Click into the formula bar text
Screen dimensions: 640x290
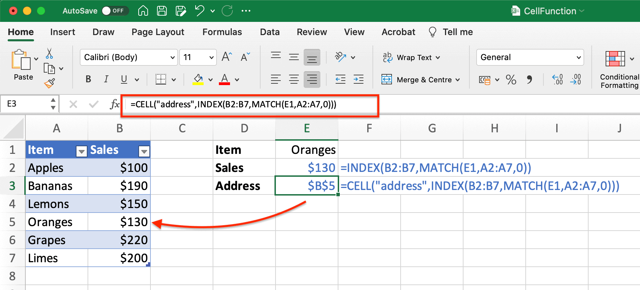tap(233, 104)
